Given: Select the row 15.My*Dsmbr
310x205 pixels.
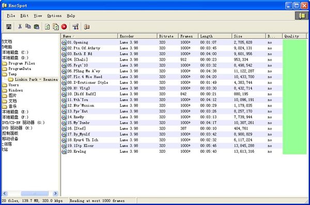Looking at the screenshot, I should coord(172,123).
